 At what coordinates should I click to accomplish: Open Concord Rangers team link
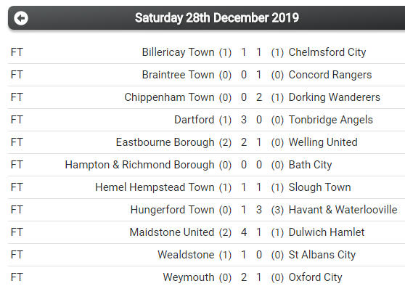coord(330,75)
